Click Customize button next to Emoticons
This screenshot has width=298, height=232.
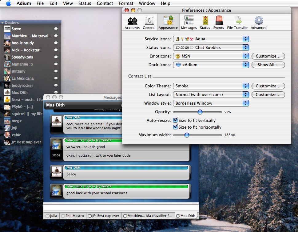(268, 56)
